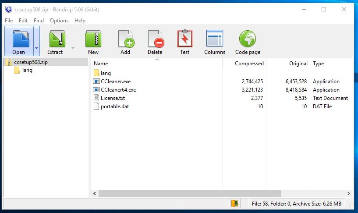Viewport: 358px width, 213px height.
Task: Open the Columns settings icon
Action: 214,39
